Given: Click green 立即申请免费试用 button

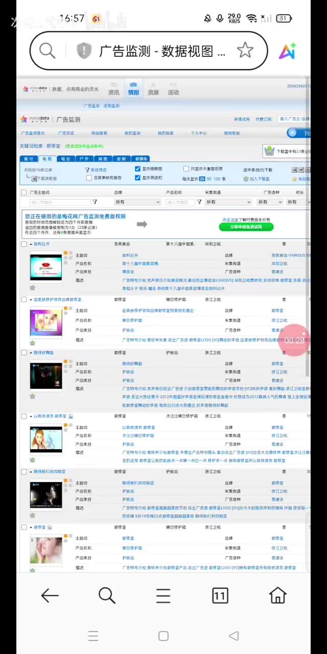Looking at the screenshot, I should click(x=246, y=227).
